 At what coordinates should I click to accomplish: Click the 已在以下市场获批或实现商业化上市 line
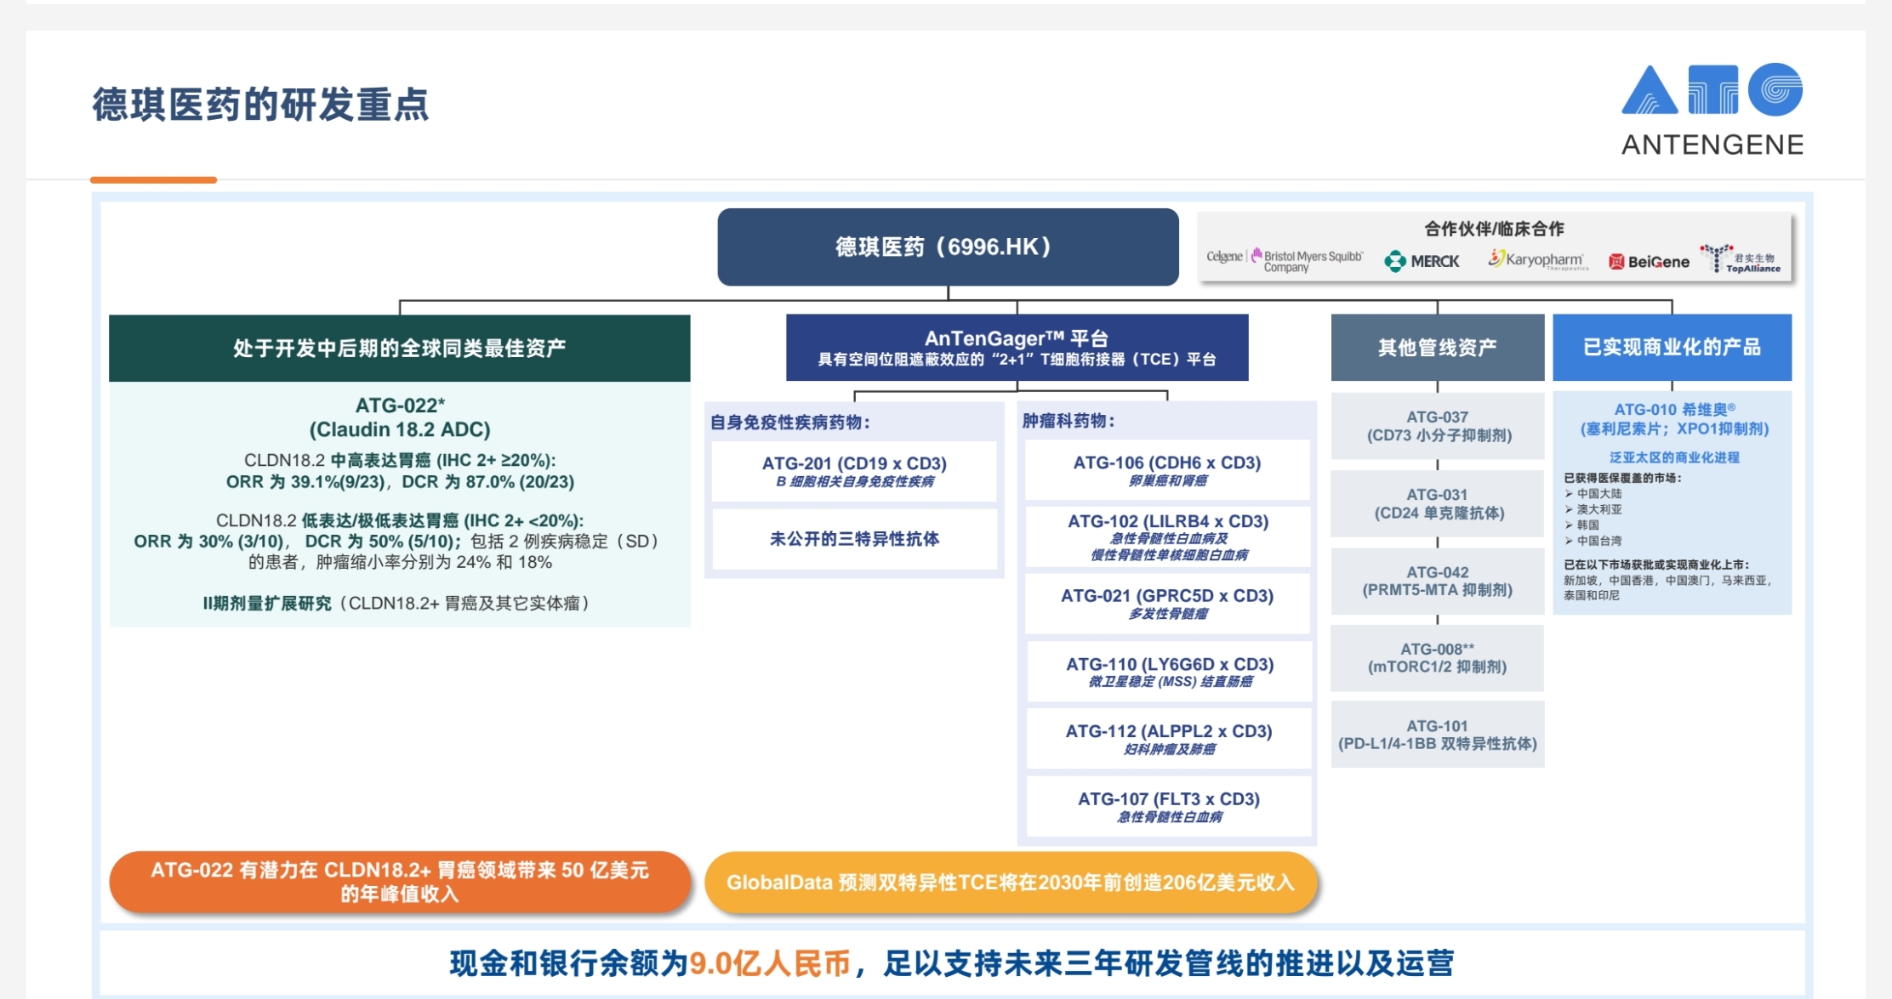(1656, 565)
